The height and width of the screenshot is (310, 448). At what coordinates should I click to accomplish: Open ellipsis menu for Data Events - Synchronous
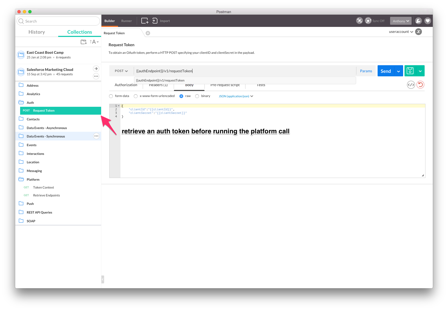96,136
